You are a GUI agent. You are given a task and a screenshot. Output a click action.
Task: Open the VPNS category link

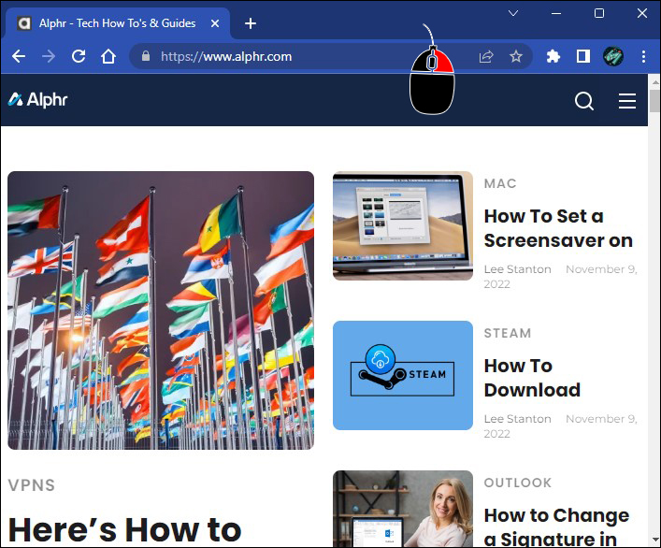click(x=32, y=485)
